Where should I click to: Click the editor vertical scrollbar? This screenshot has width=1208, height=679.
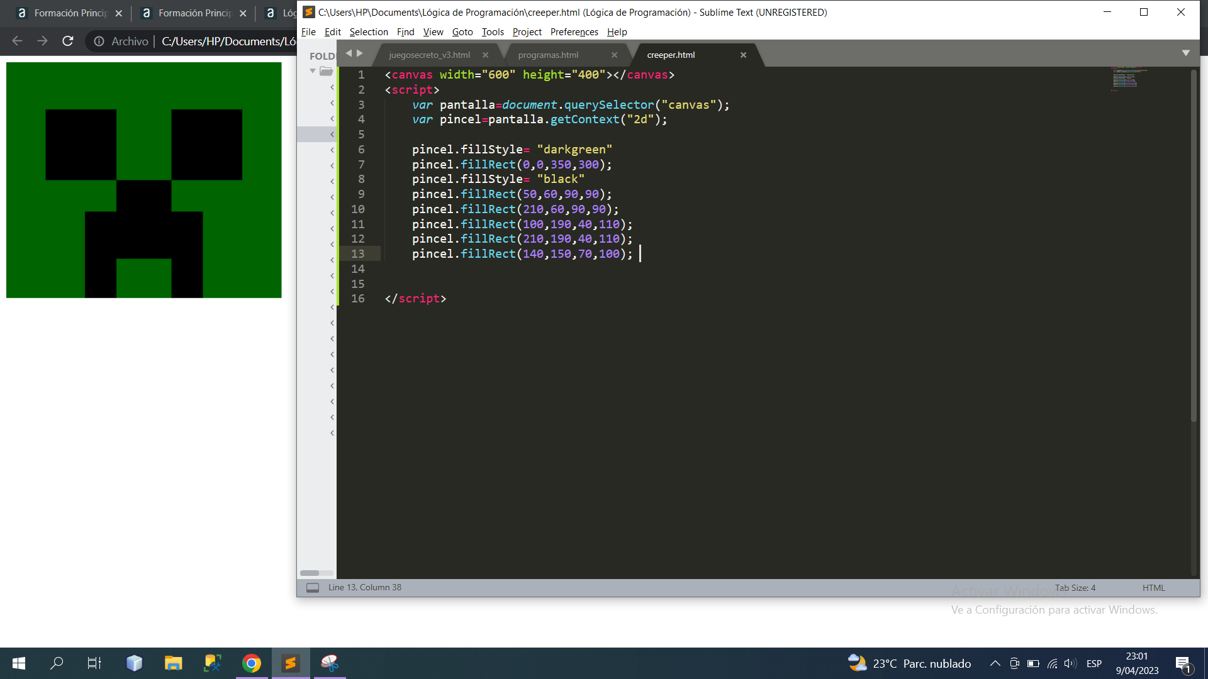click(1194, 245)
